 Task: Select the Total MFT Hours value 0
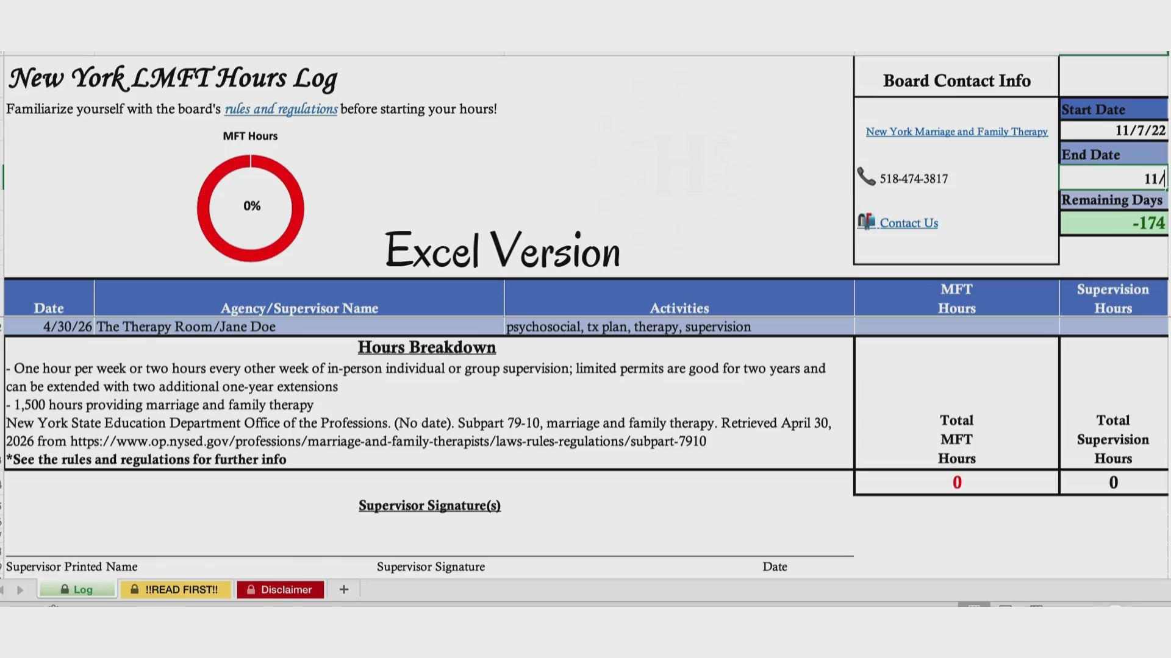pyautogui.click(x=956, y=483)
